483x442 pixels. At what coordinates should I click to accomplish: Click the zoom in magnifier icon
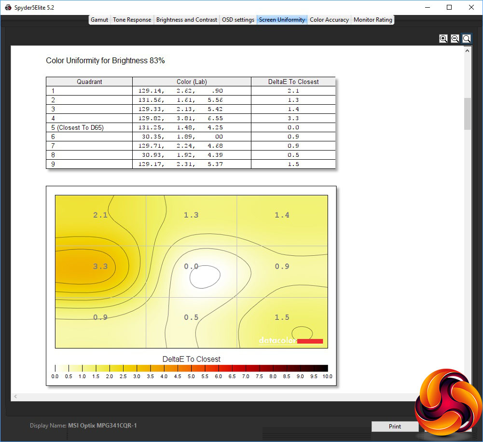tap(443, 39)
